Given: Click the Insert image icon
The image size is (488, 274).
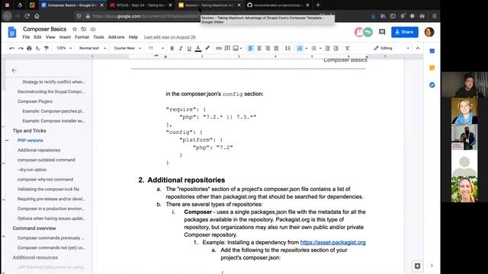Looking at the screenshot, I should 236,48.
